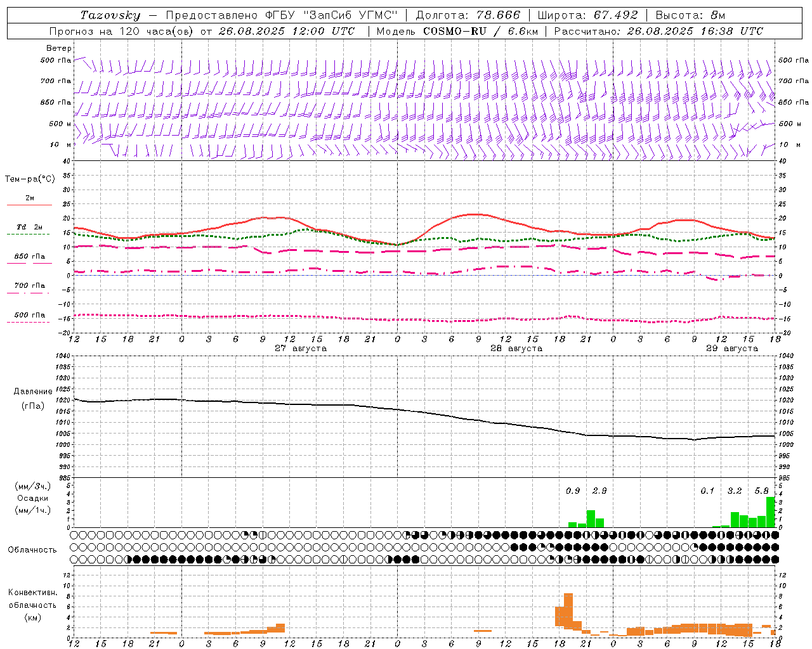Select the 2м temperature legend entry

(30, 198)
